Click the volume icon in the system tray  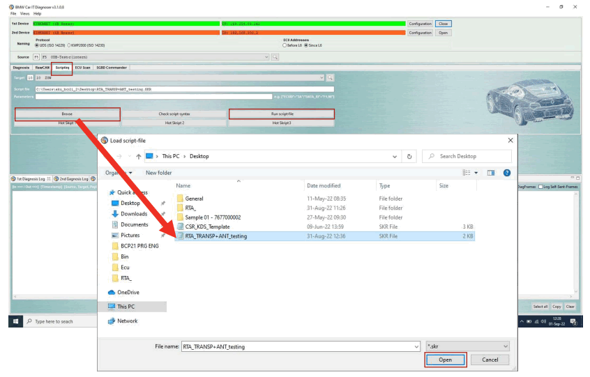tap(543, 321)
